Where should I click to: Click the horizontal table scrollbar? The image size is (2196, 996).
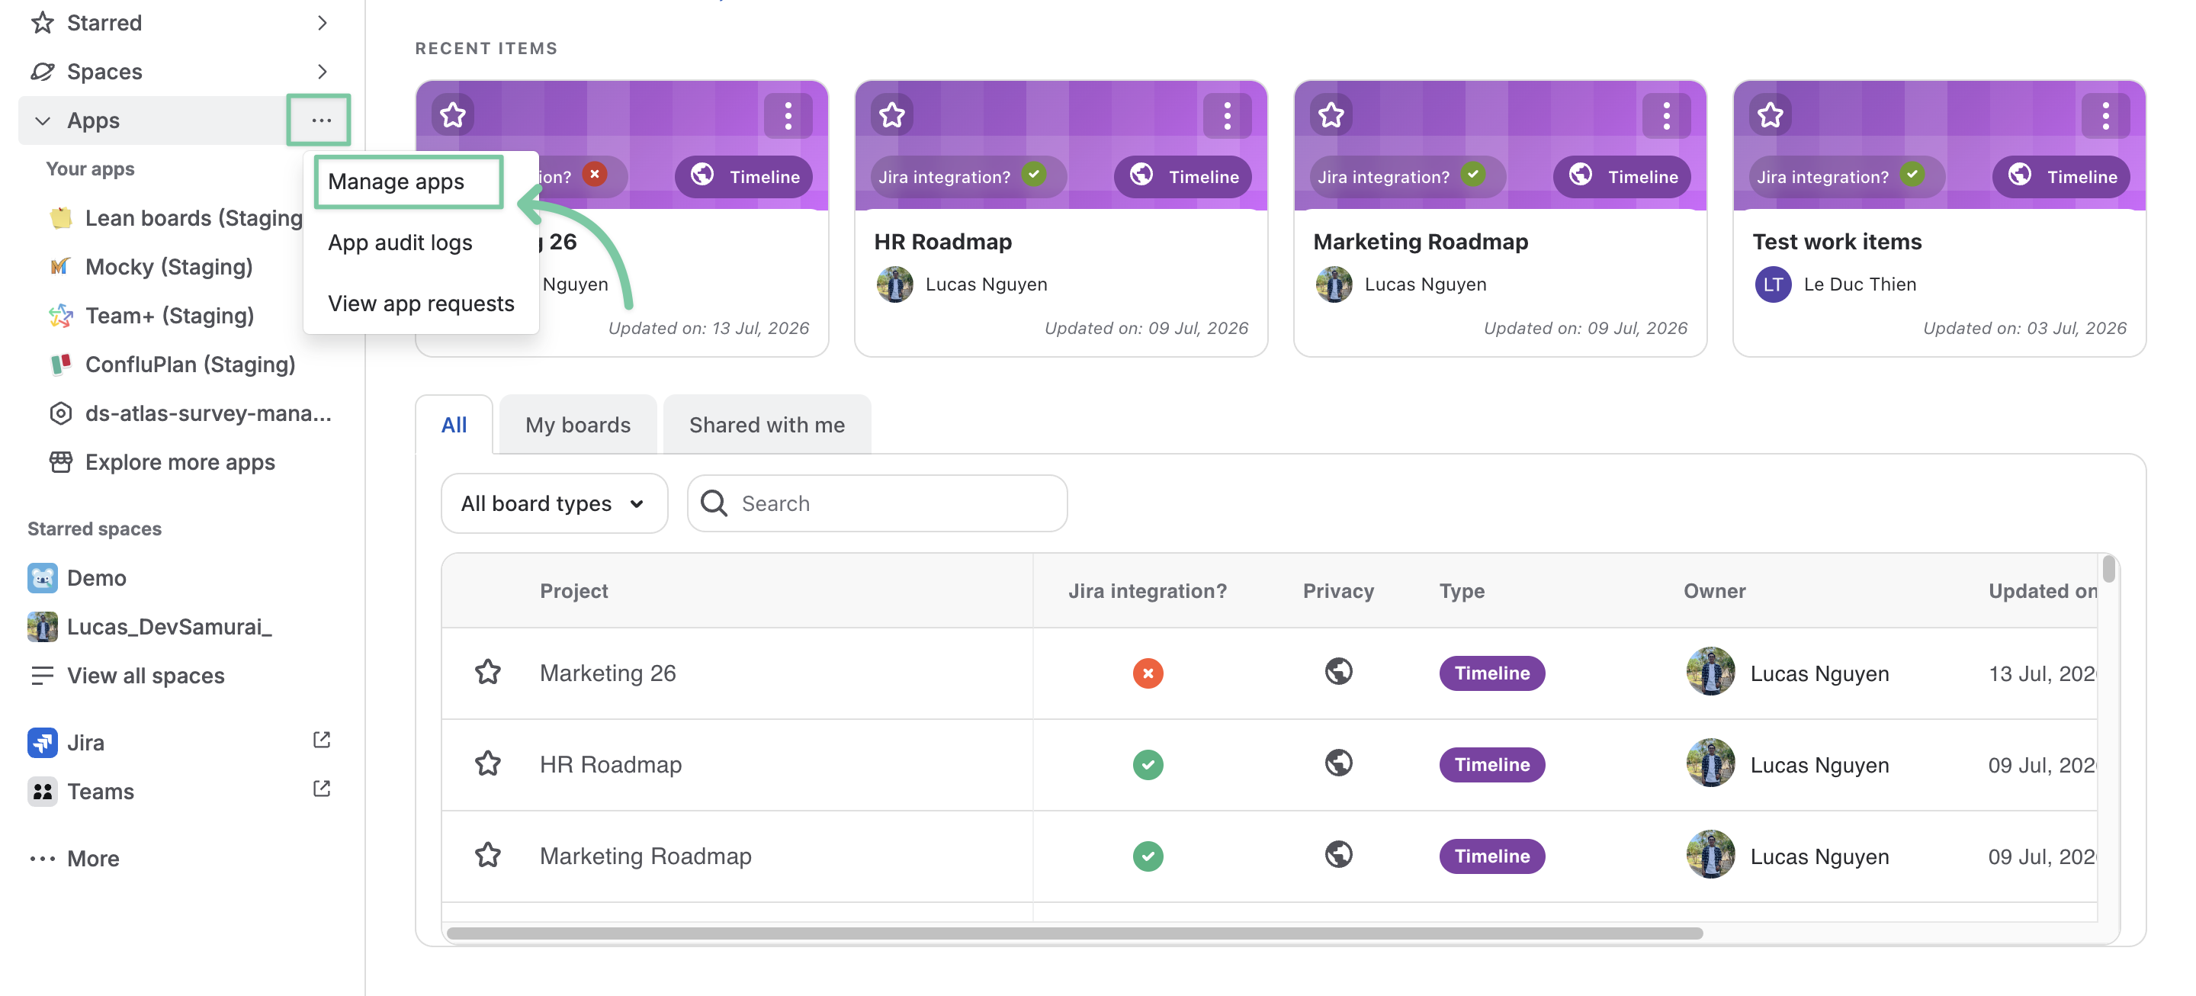pyautogui.click(x=1074, y=933)
